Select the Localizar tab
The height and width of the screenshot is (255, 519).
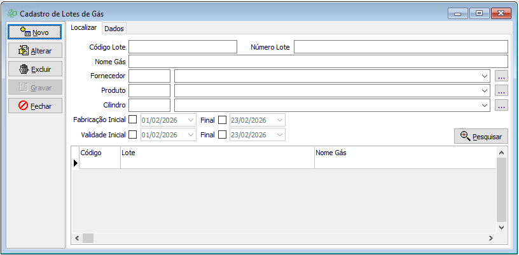pyautogui.click(x=84, y=28)
